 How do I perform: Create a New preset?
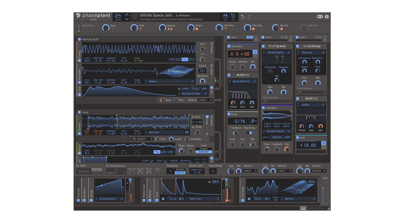233,17
